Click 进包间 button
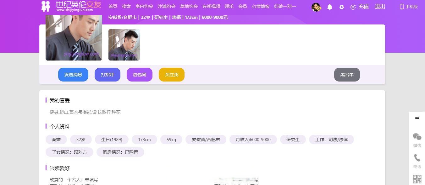425x185 pixels. pyautogui.click(x=140, y=75)
